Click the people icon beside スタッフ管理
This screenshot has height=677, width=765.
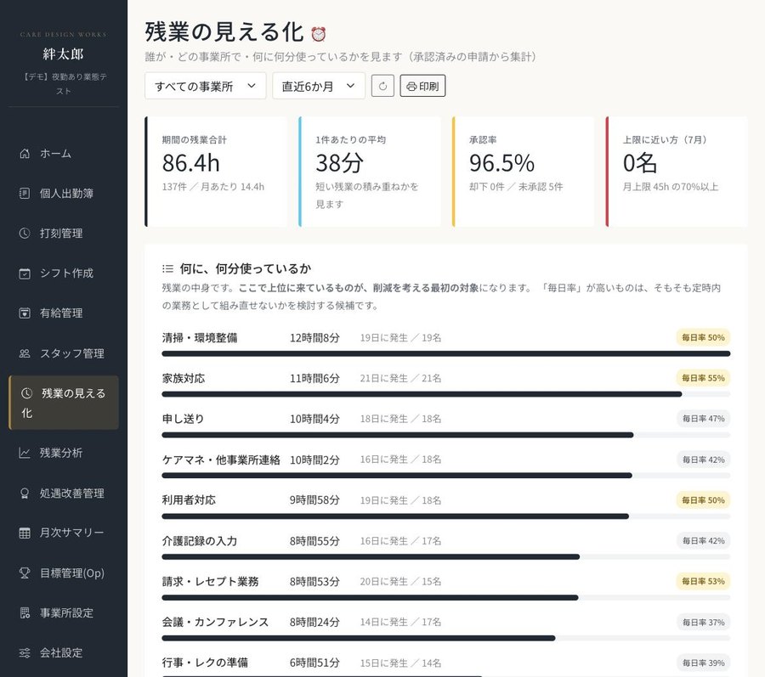(25, 353)
